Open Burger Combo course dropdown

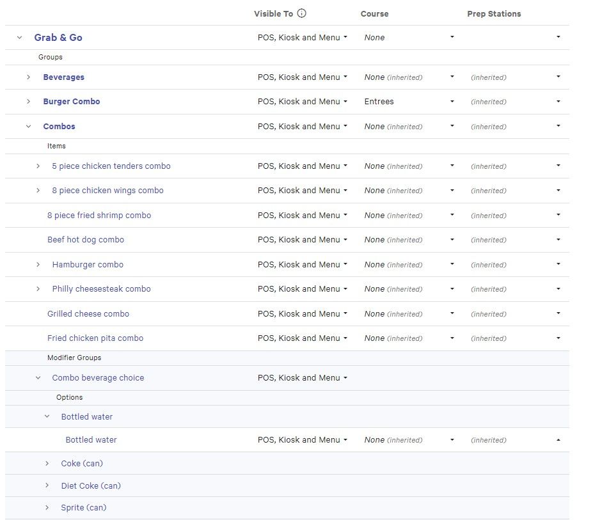pyautogui.click(x=452, y=102)
